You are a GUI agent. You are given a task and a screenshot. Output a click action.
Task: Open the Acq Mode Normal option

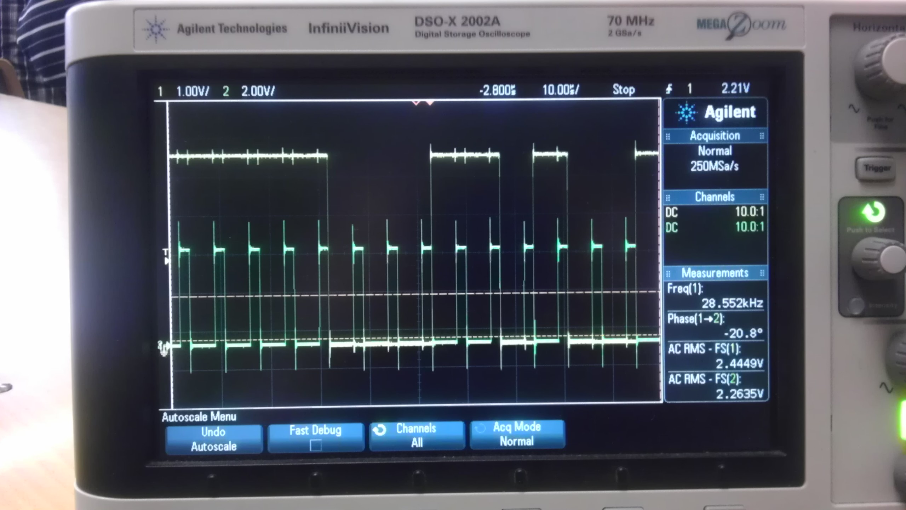(x=517, y=434)
